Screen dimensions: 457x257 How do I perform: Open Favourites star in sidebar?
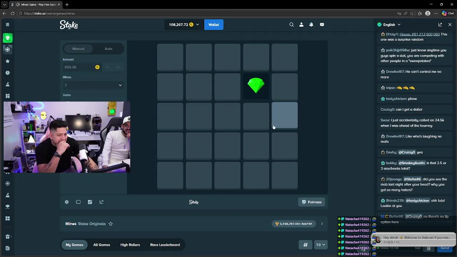(x=7, y=61)
